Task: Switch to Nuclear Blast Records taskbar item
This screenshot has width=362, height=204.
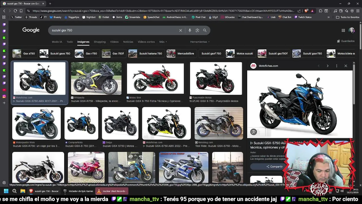Action: tap(111, 191)
